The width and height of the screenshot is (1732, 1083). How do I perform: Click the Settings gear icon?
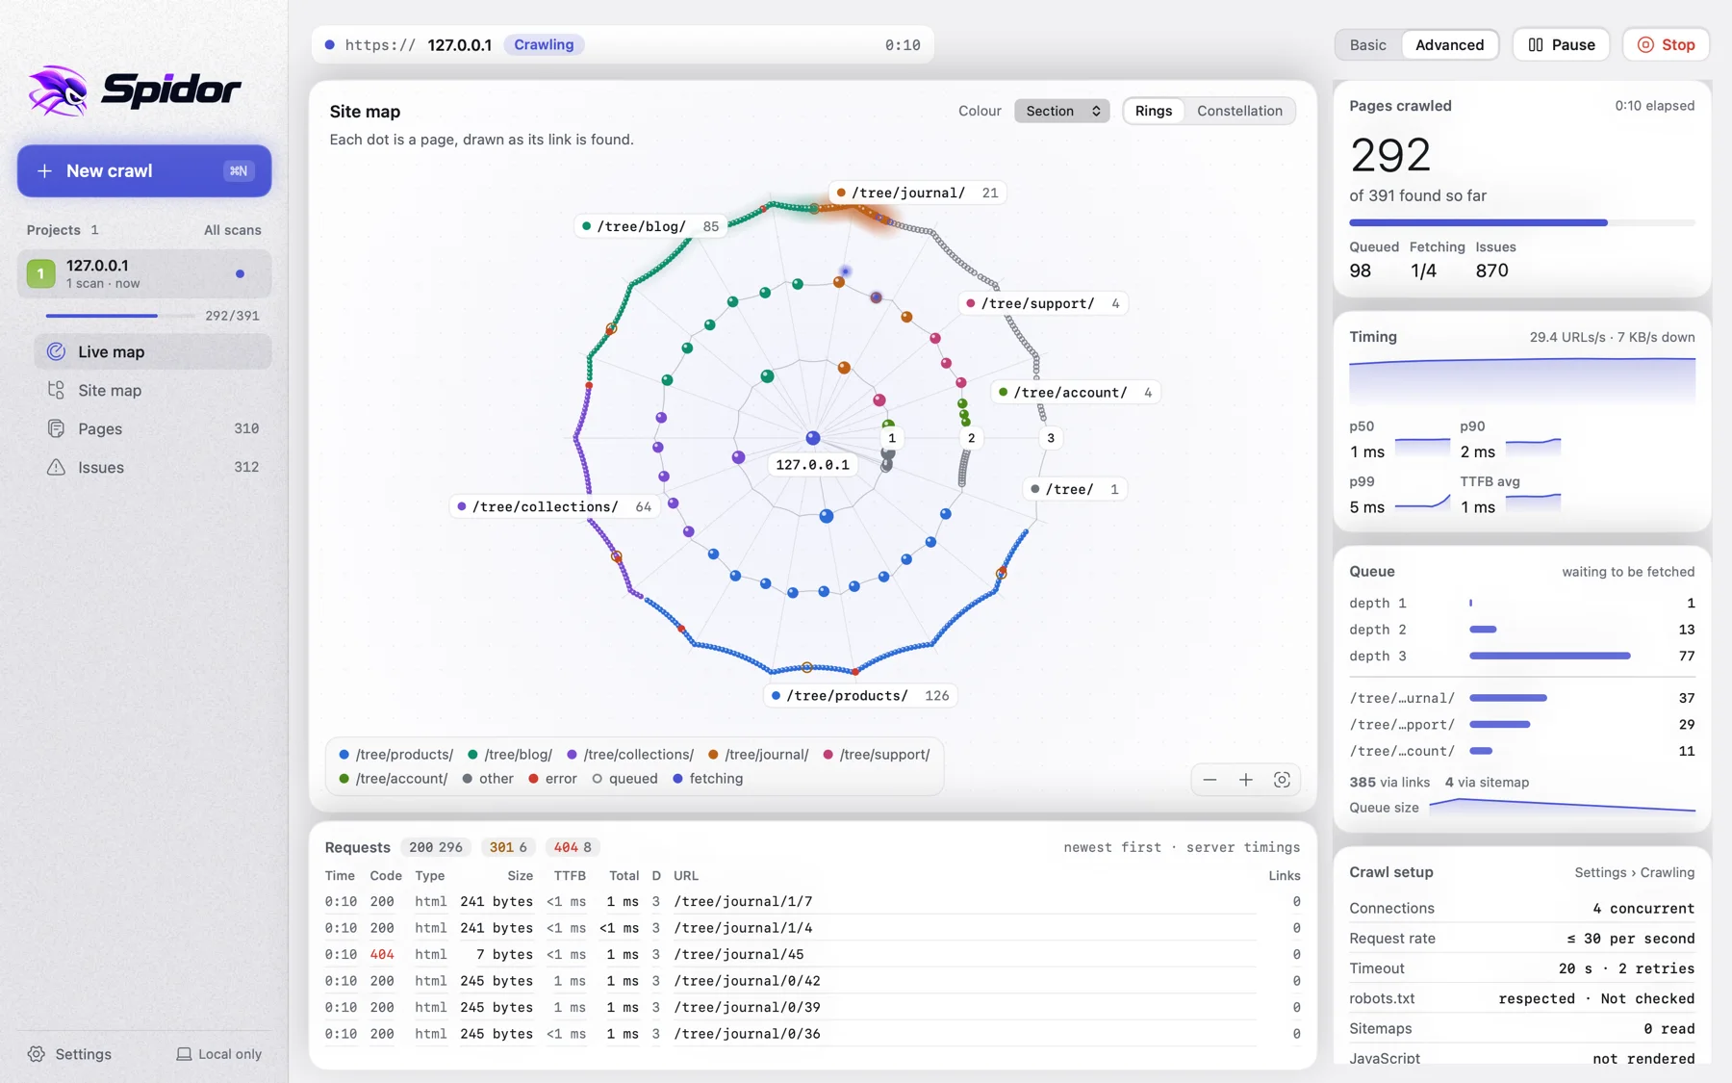pos(37,1054)
